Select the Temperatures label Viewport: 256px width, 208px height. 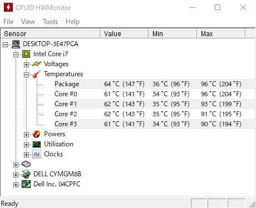(x=63, y=74)
